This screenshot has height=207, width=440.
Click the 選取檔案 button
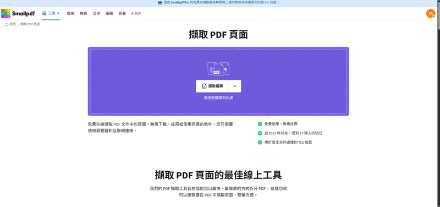[x=212, y=86]
